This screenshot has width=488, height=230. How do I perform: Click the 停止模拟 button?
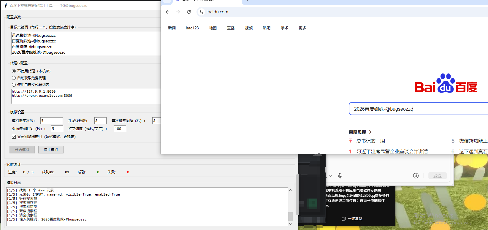51,150
